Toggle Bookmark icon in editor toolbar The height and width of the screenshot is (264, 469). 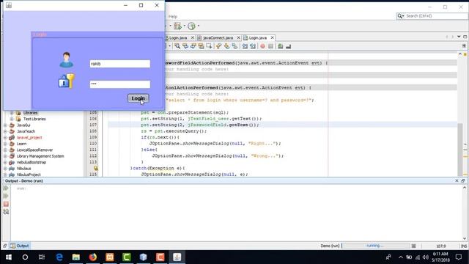click(x=234, y=46)
